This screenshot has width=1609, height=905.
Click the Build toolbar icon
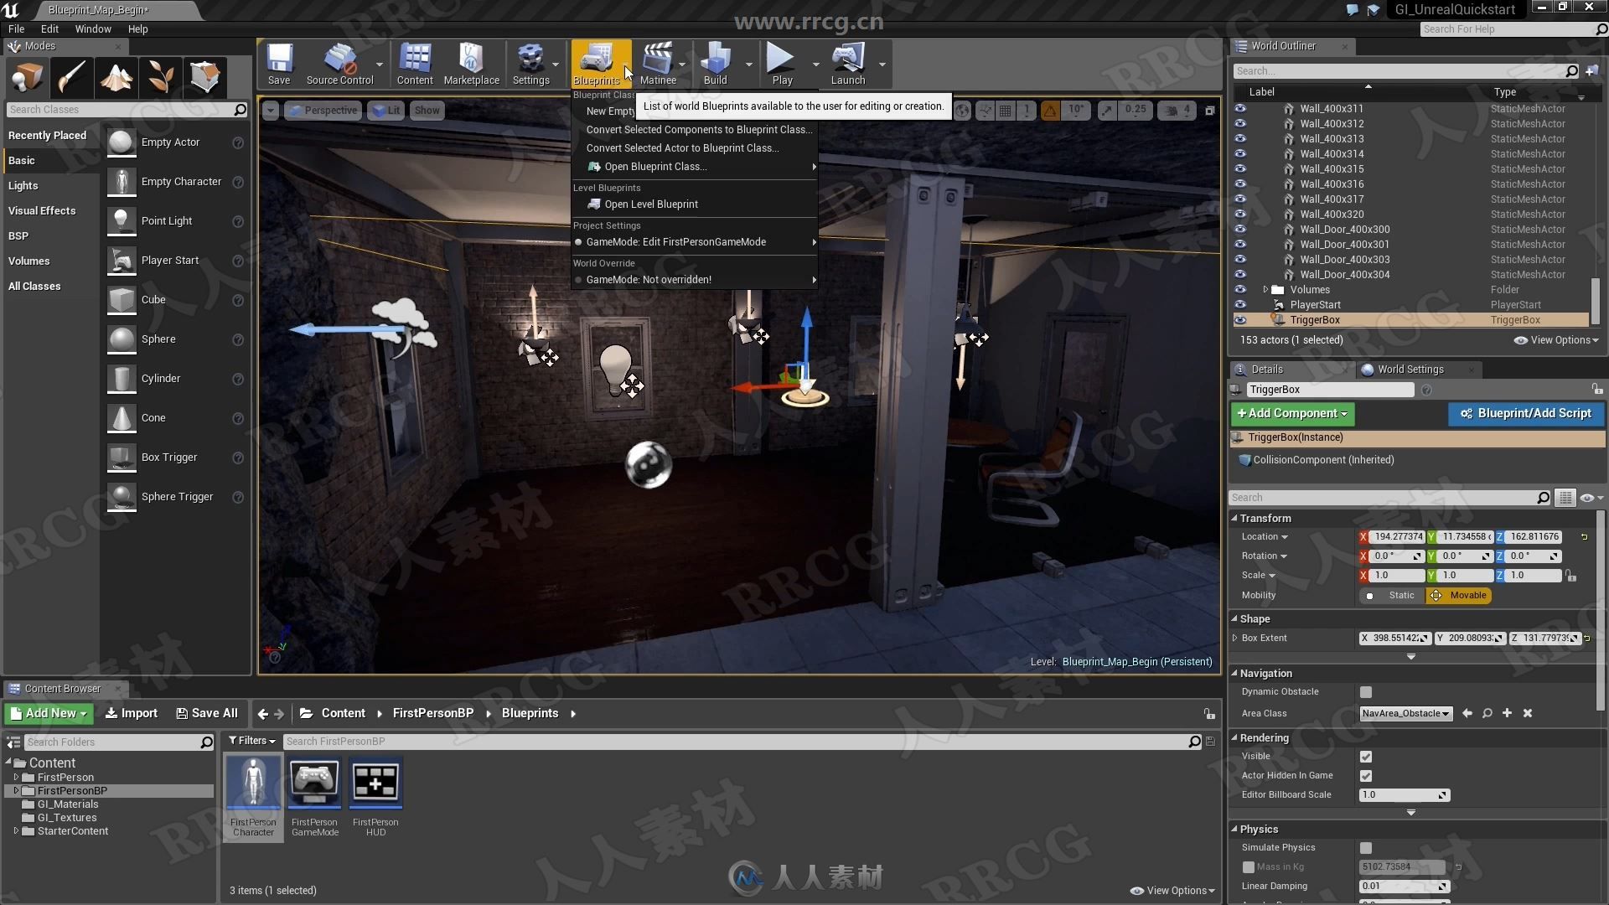click(715, 64)
